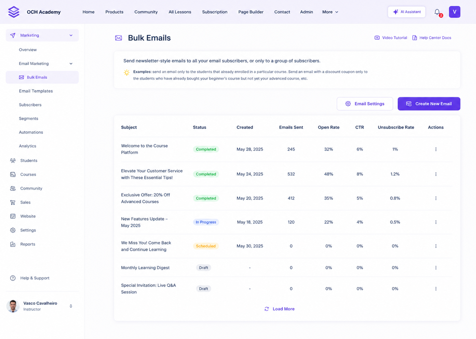Click the Sales cart icon
The image size is (476, 339).
[x=13, y=203]
